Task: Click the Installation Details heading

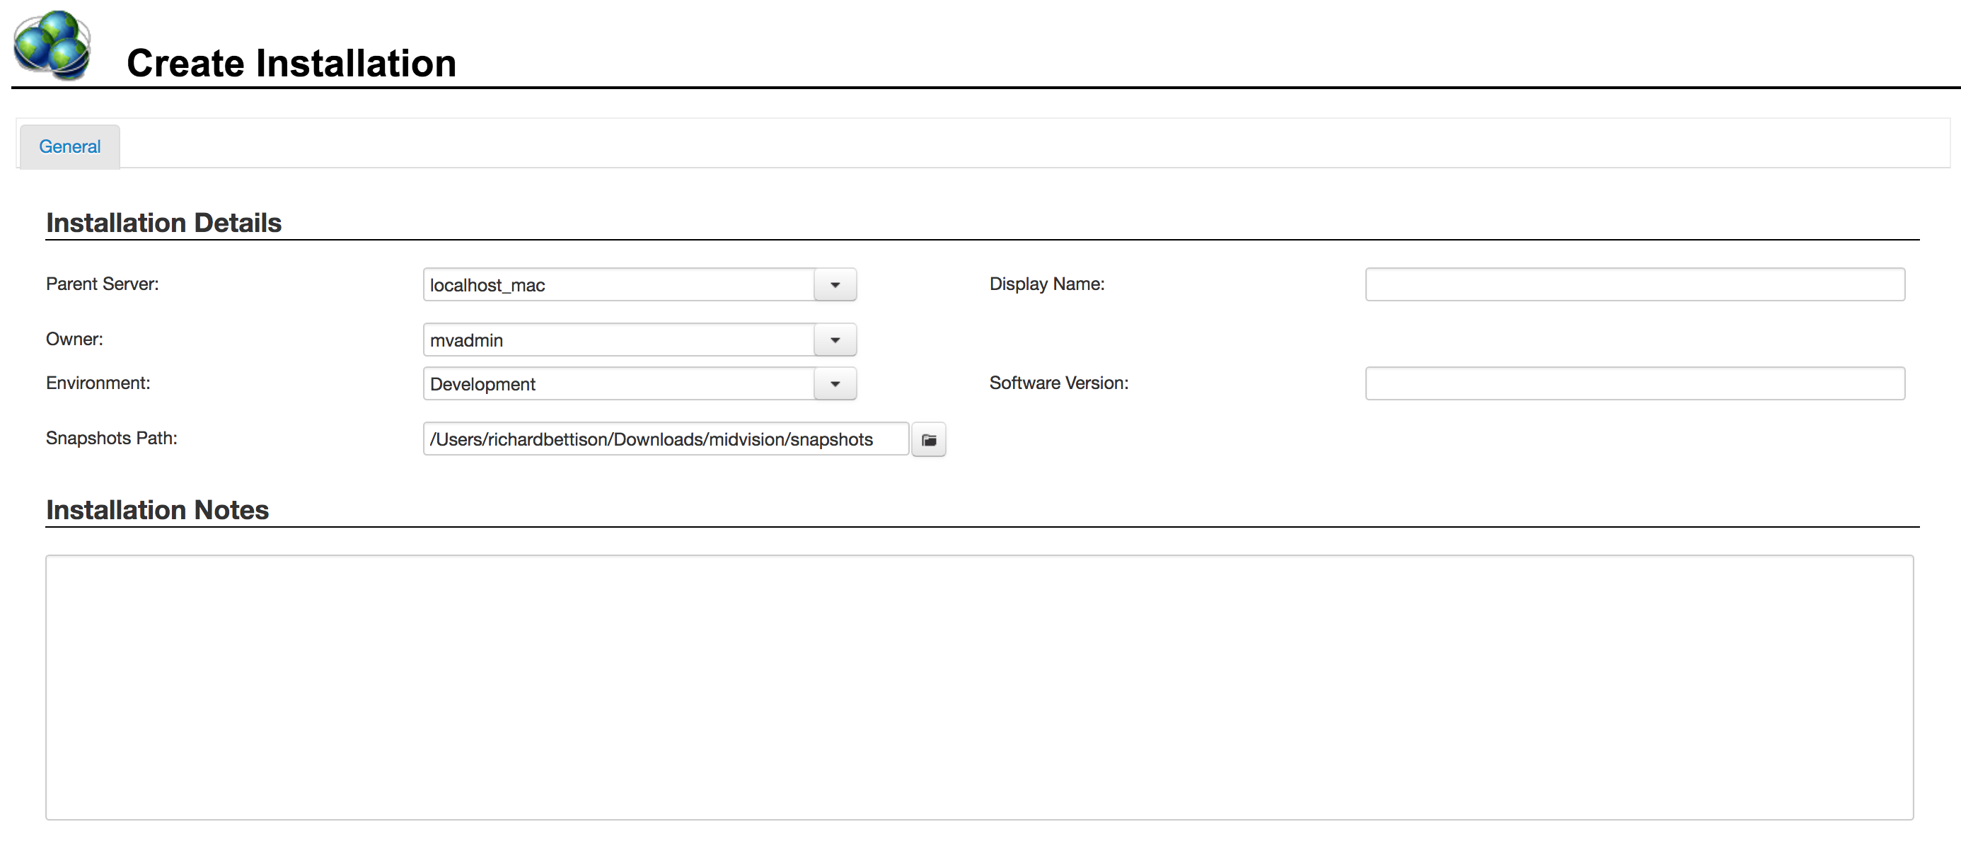Action: coord(163,222)
